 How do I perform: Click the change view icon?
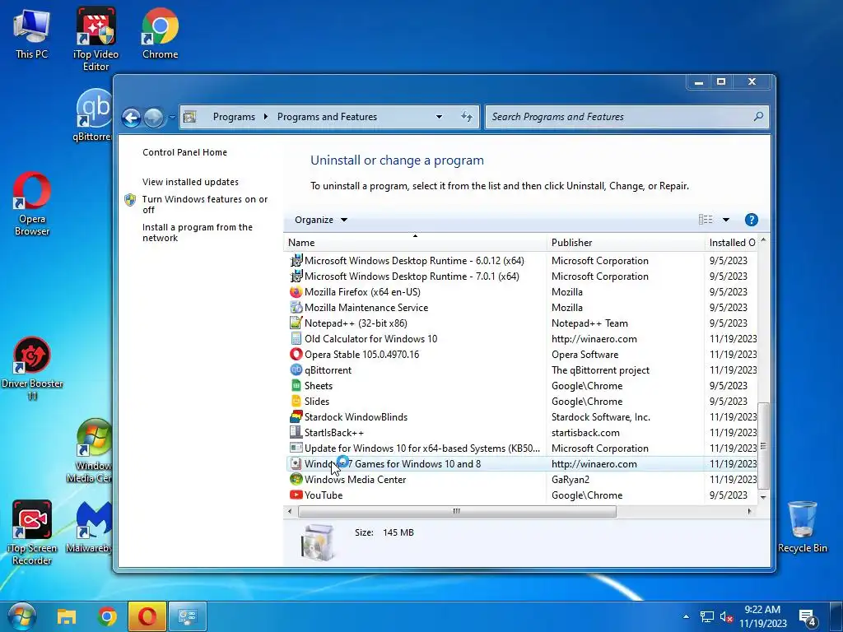(x=706, y=219)
